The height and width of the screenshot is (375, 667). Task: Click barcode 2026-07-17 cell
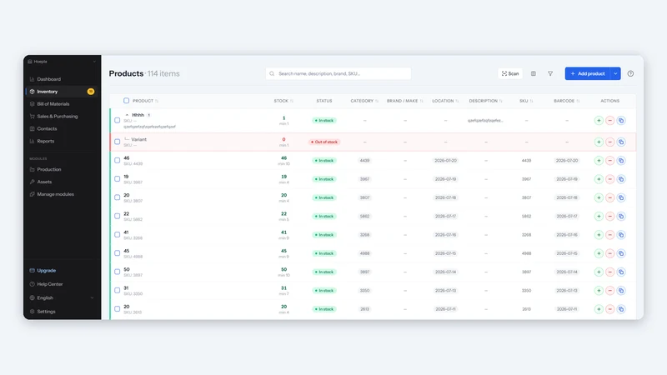point(567,216)
